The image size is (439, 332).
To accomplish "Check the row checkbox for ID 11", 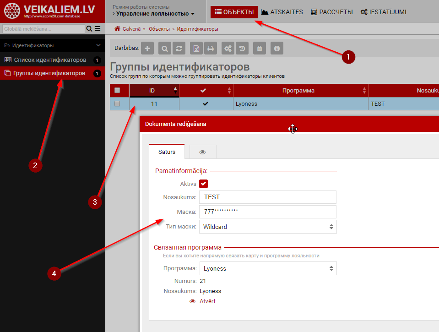I will click(117, 104).
